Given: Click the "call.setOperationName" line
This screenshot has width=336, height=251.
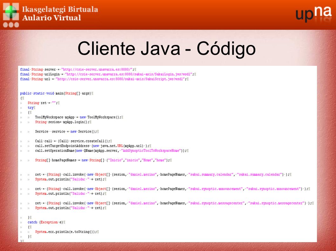Looking at the screenshot, I should pos(112,151).
